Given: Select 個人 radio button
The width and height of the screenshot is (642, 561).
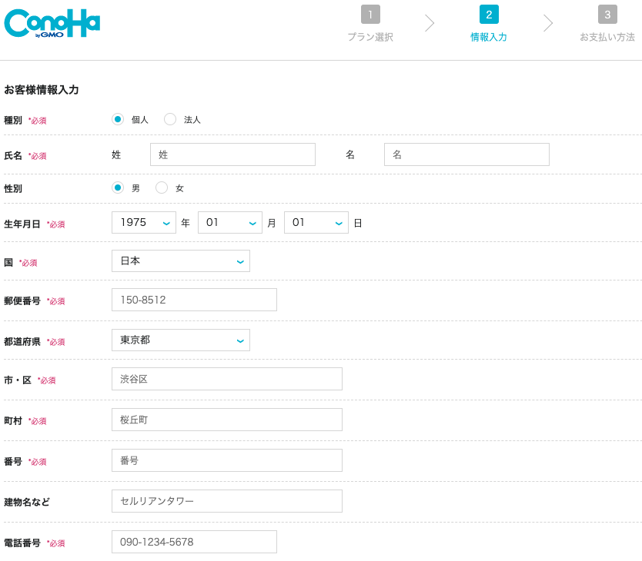Looking at the screenshot, I should pyautogui.click(x=118, y=119).
